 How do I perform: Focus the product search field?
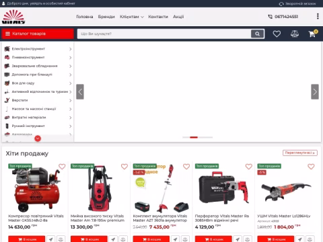(x=164, y=34)
